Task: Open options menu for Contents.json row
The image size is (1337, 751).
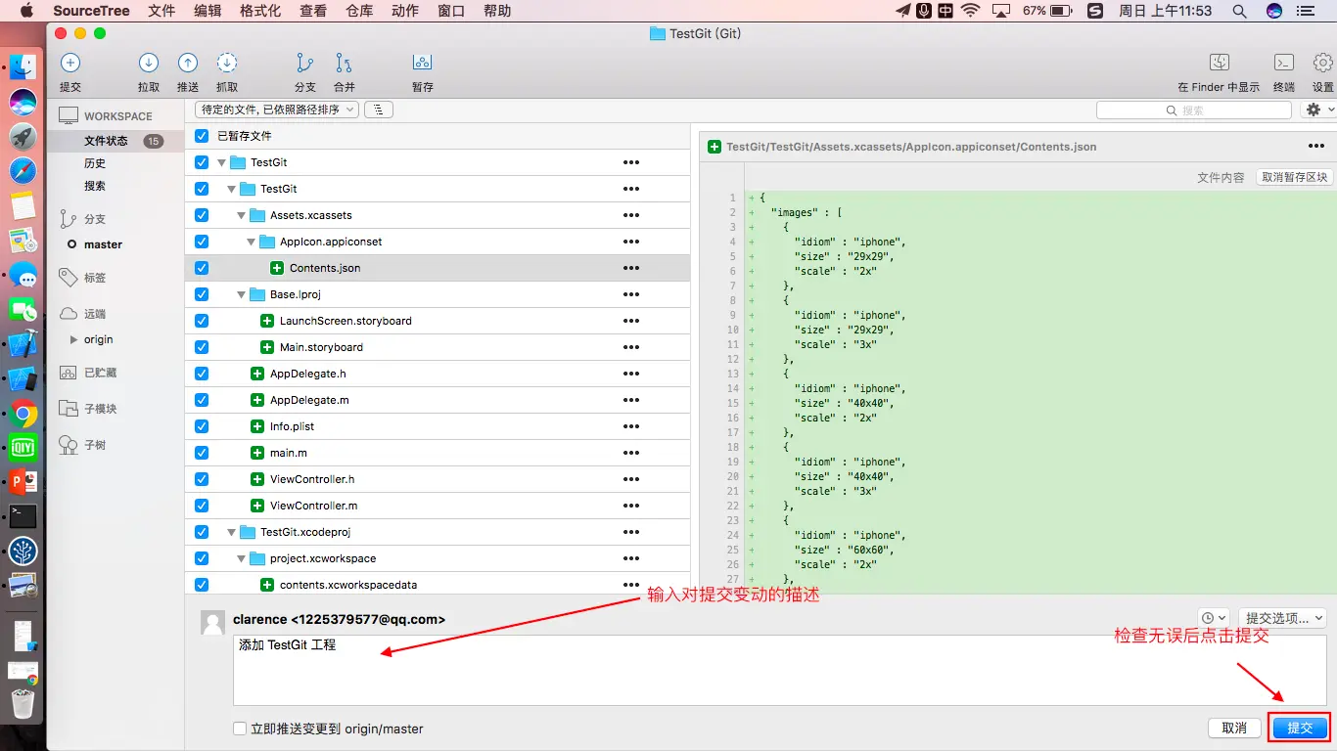Action: pyautogui.click(x=631, y=268)
